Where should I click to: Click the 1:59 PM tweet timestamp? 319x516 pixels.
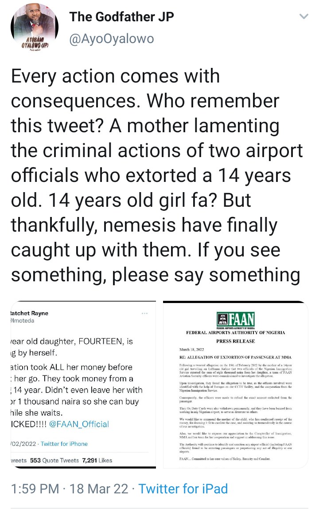click(35, 489)
